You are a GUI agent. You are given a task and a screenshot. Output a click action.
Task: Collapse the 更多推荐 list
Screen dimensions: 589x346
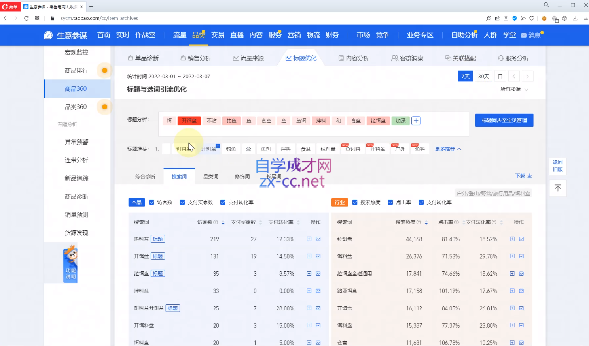tap(448, 149)
